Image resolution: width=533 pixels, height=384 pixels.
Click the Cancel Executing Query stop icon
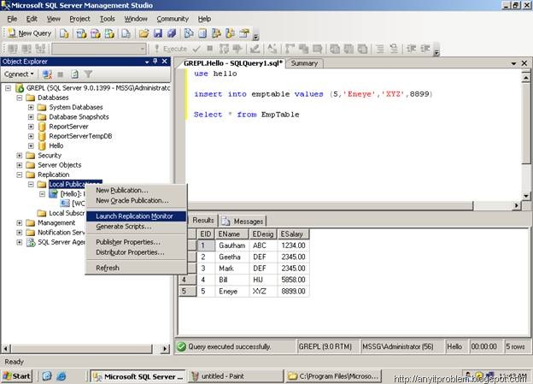210,49
